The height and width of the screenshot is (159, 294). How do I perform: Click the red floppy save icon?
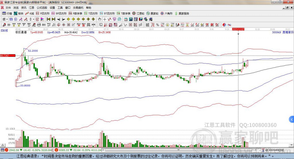(x=141, y=19)
